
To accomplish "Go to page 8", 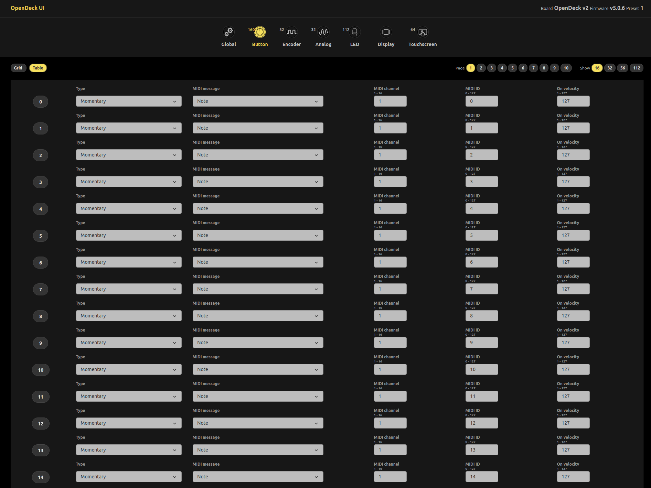I will tap(544, 68).
